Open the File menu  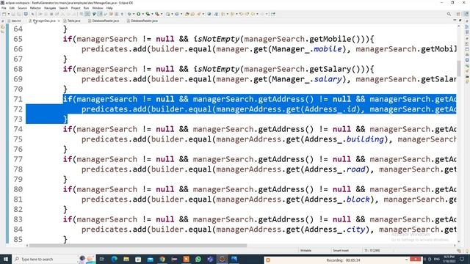click(4, 8)
